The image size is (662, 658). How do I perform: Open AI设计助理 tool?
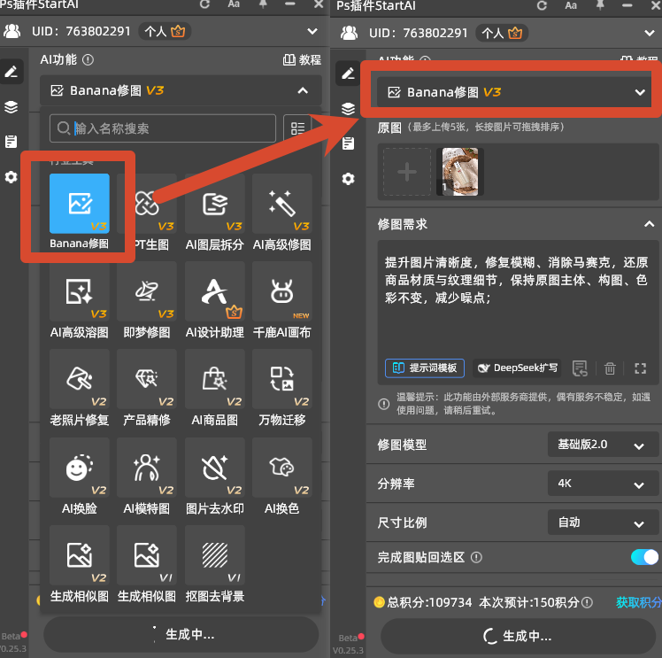(214, 291)
